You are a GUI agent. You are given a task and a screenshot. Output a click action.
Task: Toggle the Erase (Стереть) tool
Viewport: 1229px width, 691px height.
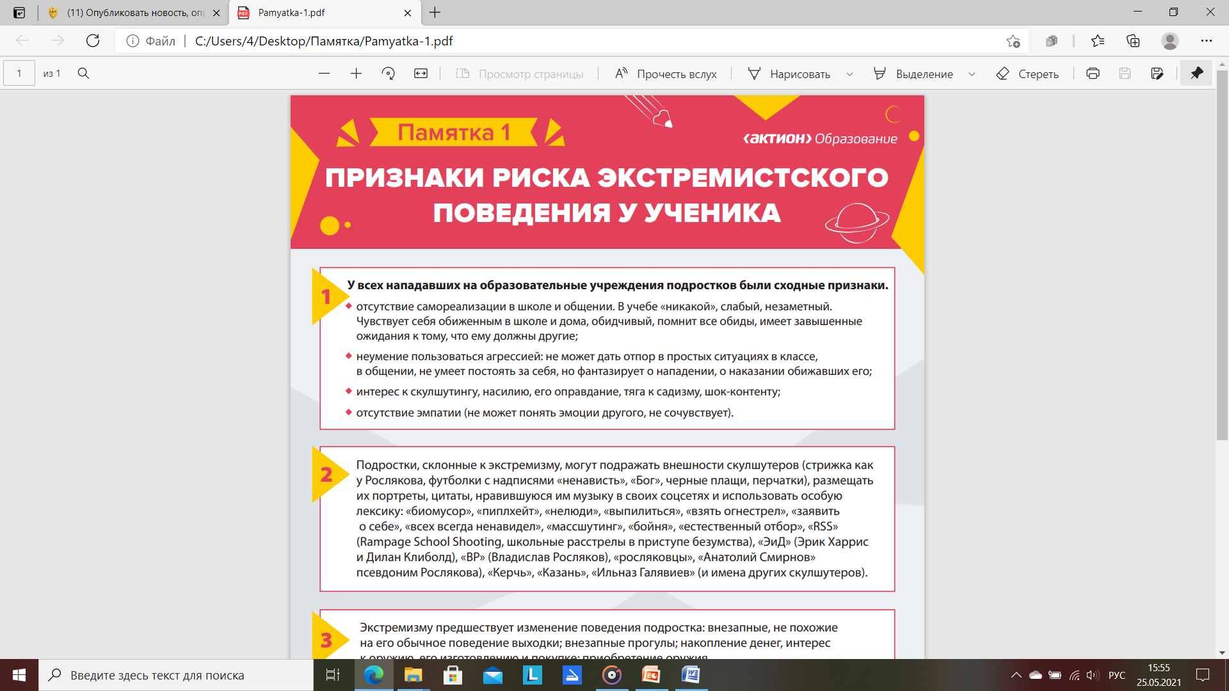click(1027, 74)
